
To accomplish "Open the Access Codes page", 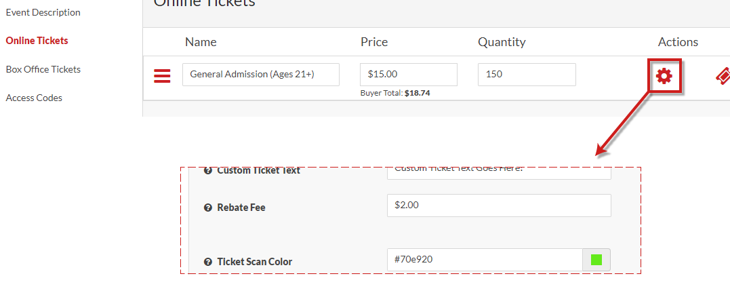I will (x=34, y=98).
